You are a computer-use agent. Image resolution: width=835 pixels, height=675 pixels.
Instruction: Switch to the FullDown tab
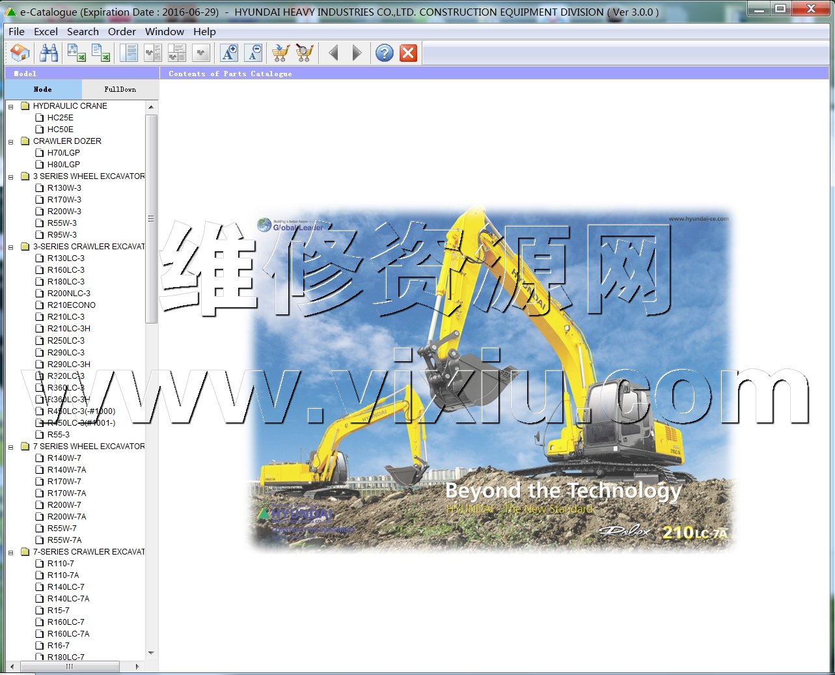coord(120,89)
